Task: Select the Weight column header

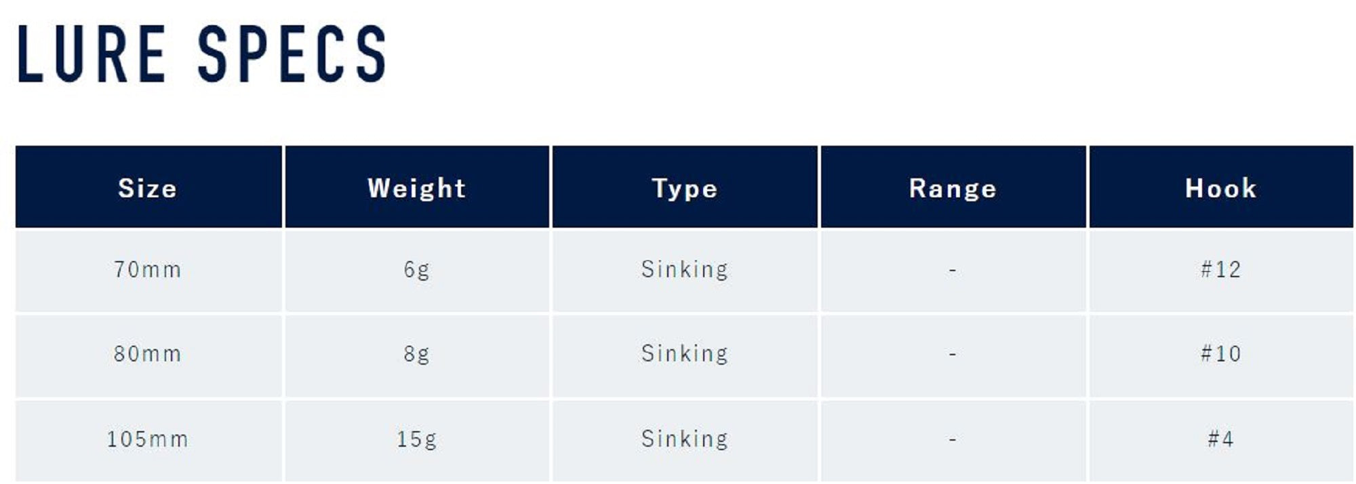Action: coord(417,188)
